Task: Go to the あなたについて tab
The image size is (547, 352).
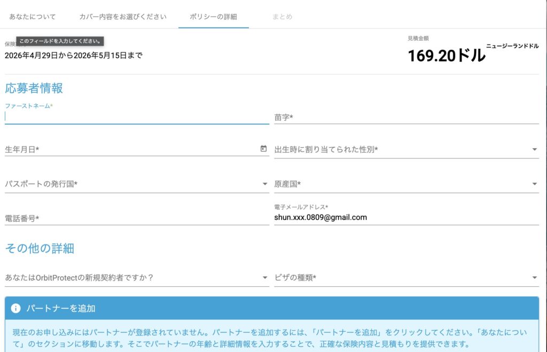Action: (33, 17)
